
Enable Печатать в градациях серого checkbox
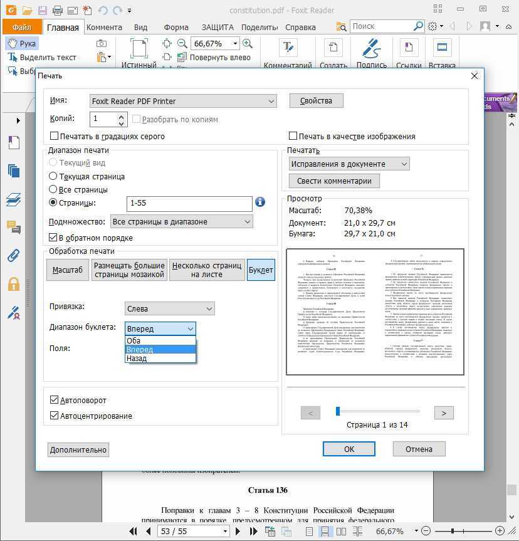click(54, 136)
